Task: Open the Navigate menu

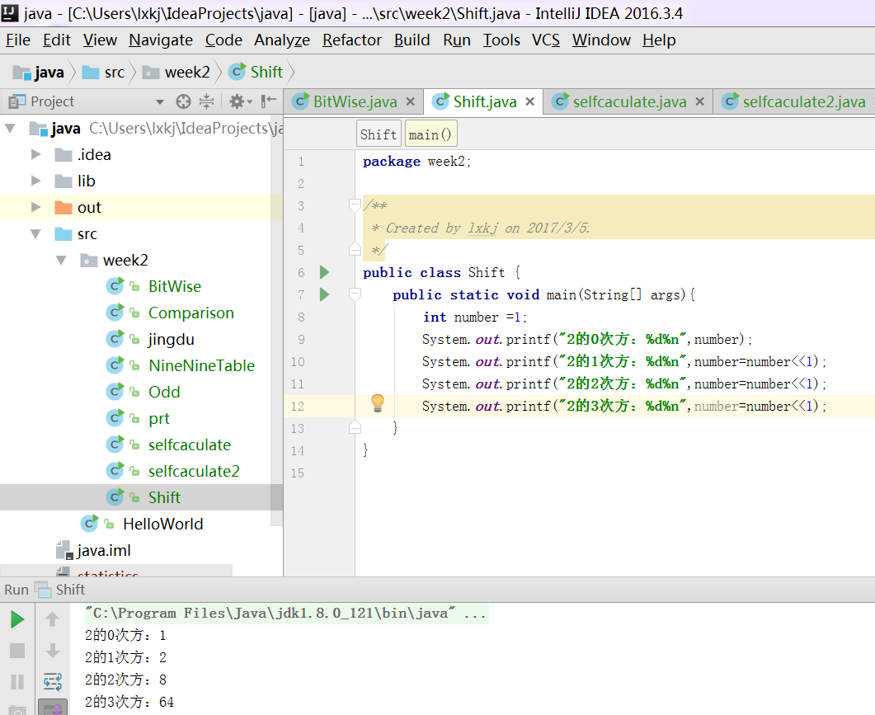Action: (161, 40)
